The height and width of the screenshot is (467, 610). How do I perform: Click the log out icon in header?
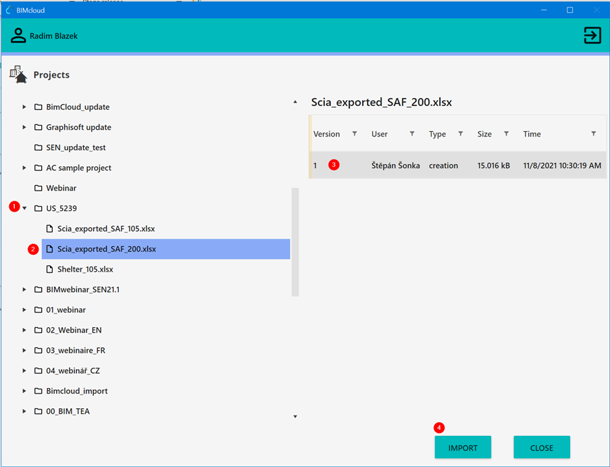pos(592,35)
